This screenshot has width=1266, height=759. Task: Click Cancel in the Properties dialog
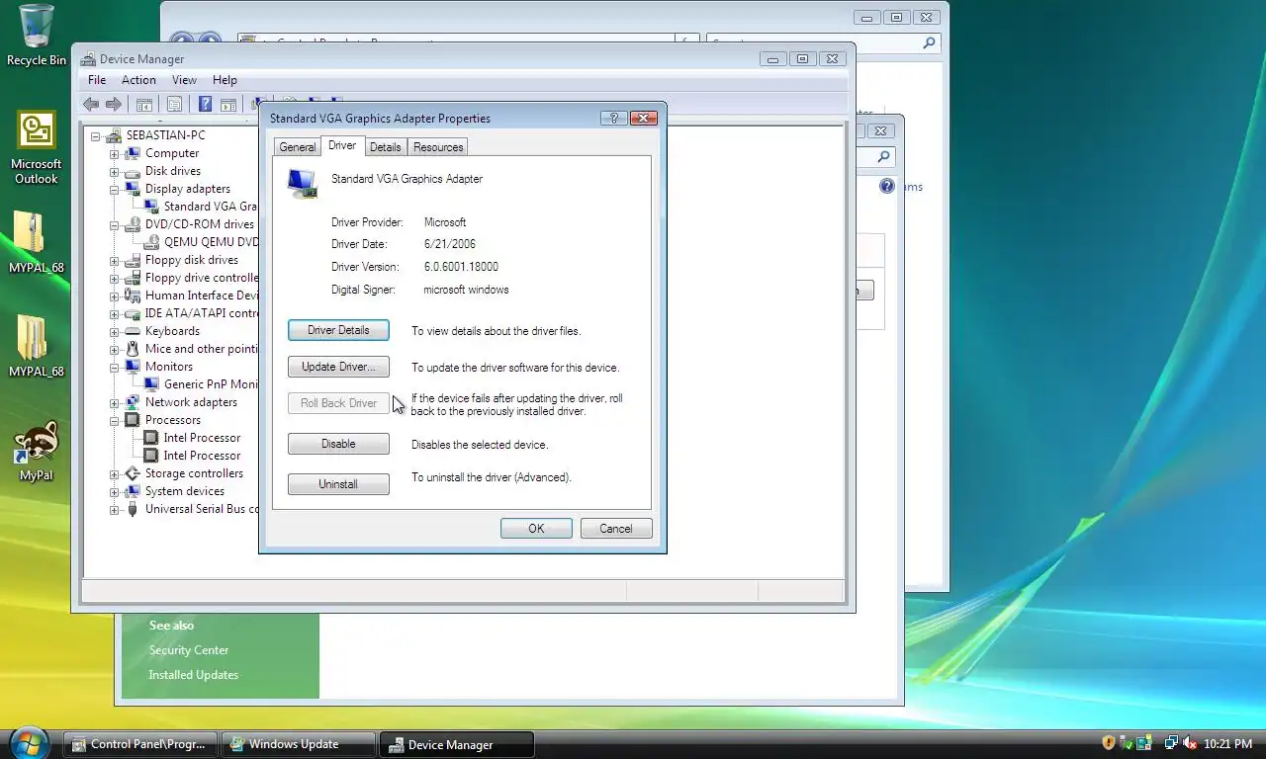pos(616,529)
